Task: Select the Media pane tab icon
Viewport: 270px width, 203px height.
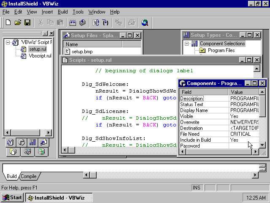Action: [41, 151]
